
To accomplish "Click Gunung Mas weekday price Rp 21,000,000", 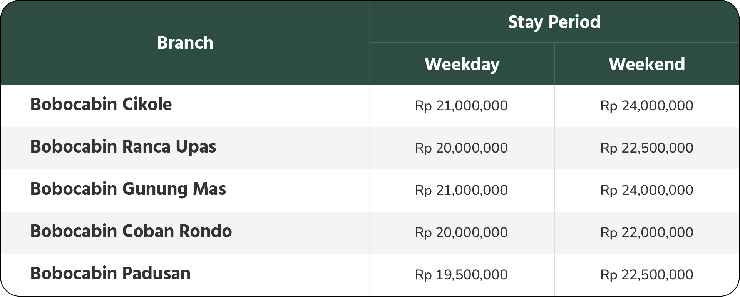I will click(461, 190).
